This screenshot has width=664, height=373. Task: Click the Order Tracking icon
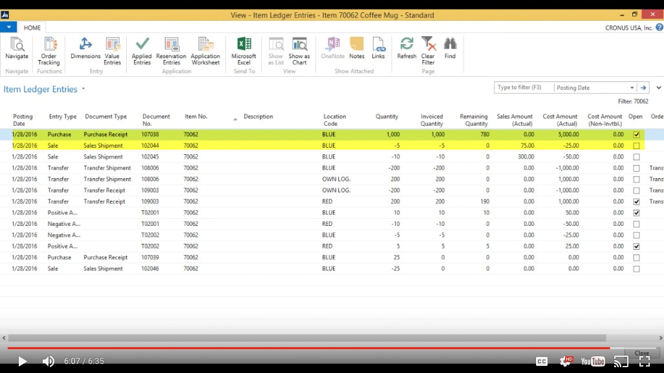click(x=49, y=50)
